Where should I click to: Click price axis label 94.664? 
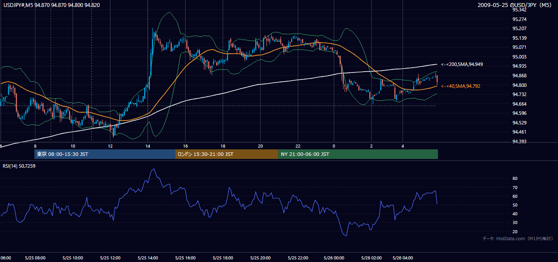(519, 104)
